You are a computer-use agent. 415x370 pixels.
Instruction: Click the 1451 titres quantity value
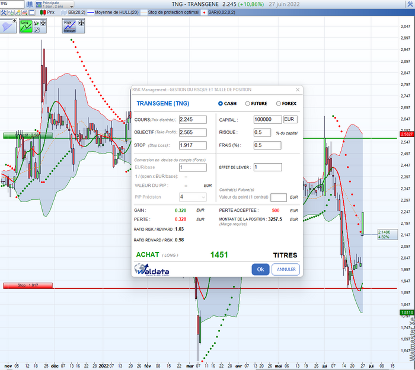(219, 255)
